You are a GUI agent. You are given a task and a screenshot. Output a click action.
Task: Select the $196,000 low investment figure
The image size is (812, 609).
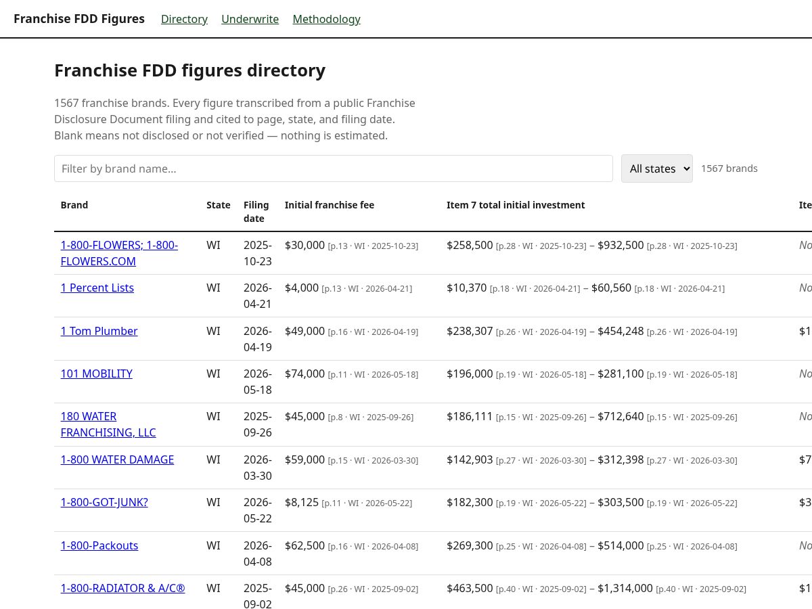(x=470, y=374)
